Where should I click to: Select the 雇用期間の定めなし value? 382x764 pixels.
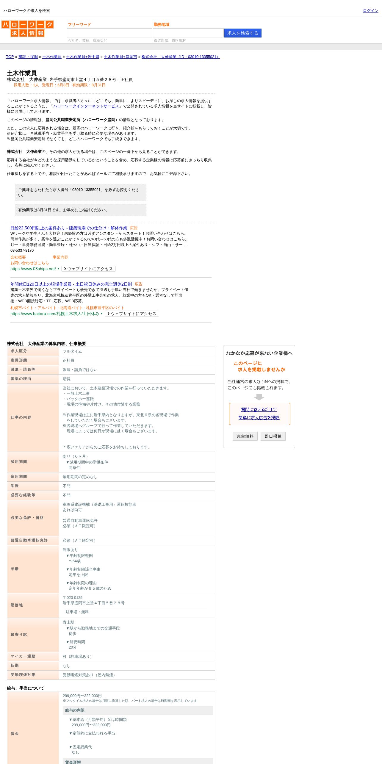pyautogui.click(x=80, y=477)
